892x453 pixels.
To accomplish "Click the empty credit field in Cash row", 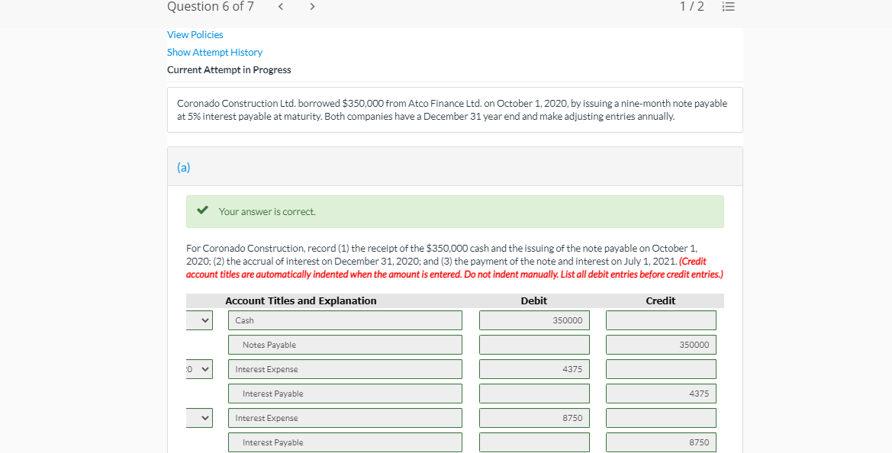I will click(661, 320).
